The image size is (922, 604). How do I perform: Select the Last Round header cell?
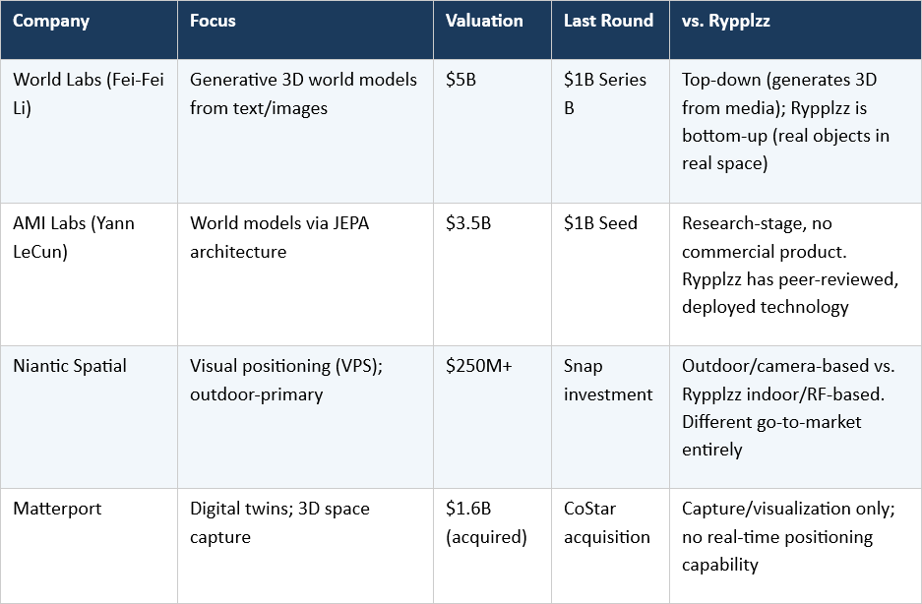click(608, 22)
